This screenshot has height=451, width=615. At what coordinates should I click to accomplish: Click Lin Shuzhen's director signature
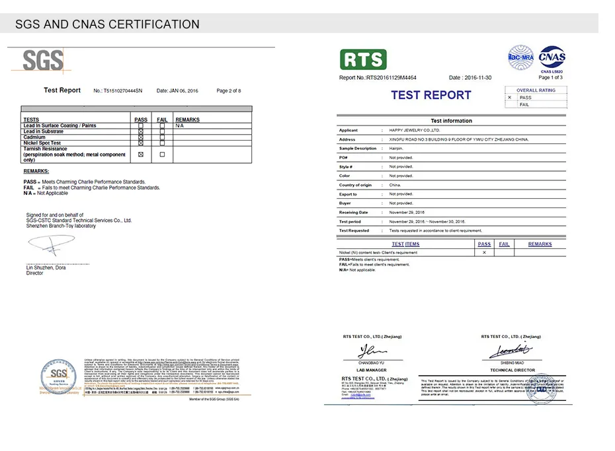tap(52, 244)
